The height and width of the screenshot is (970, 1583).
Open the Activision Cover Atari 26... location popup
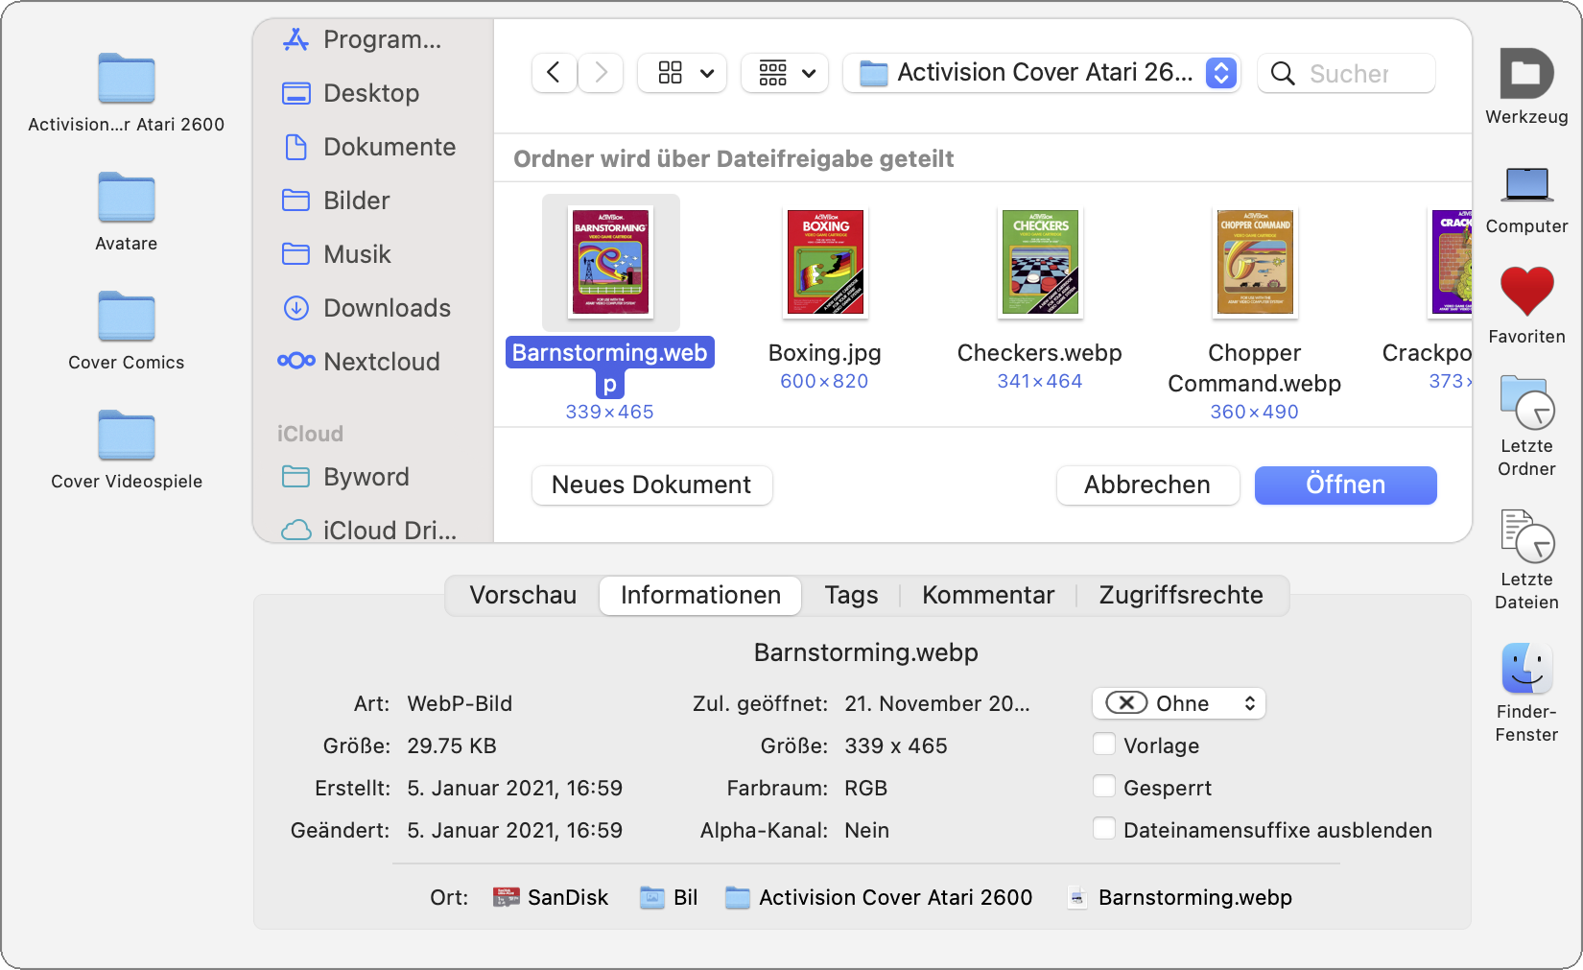[1042, 73]
